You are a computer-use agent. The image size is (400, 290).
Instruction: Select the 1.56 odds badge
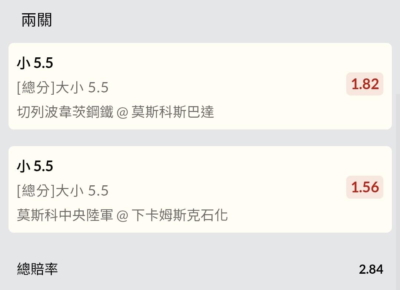365,187
